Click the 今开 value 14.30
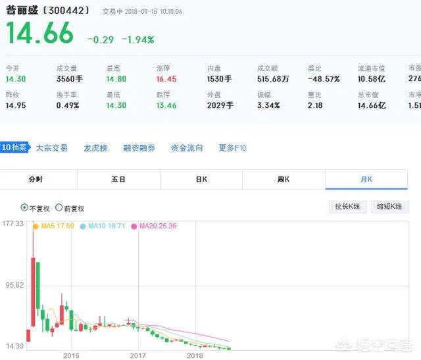The height and width of the screenshot is (360, 421). point(16,79)
